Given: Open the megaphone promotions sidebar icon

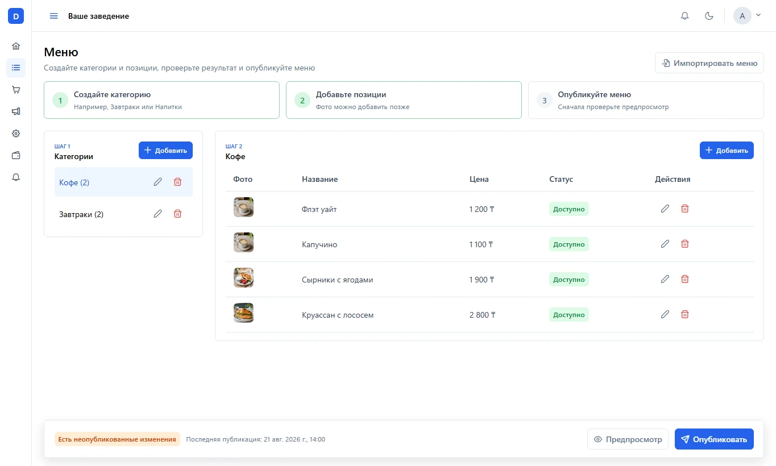Looking at the screenshot, I should coord(16,111).
